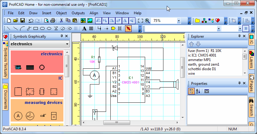
Task: Move item up in Explorer
Action: point(191,44)
